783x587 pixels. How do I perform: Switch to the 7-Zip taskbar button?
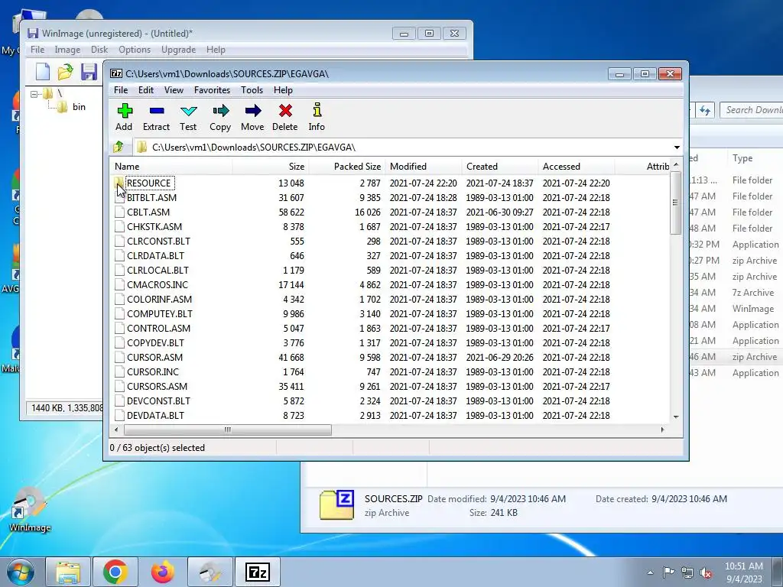[258, 572]
